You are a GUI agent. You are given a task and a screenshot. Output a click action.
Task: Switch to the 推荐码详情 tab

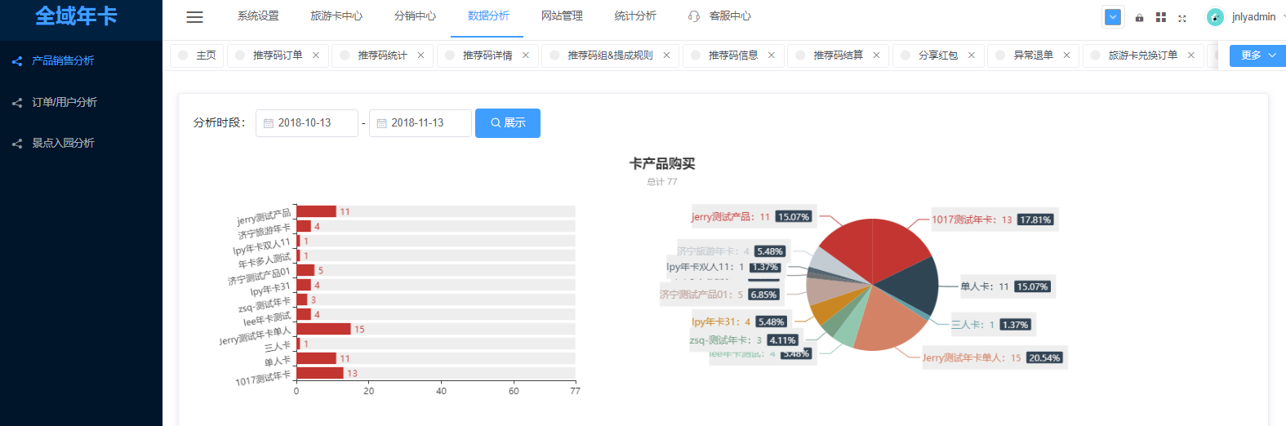click(487, 55)
